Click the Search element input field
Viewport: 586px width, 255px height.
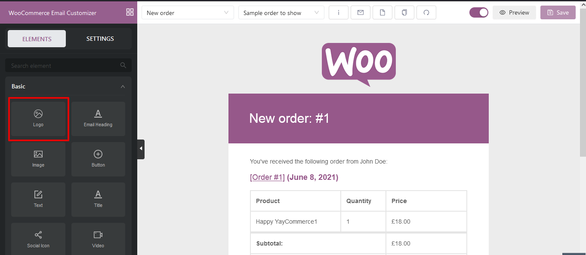(68, 65)
